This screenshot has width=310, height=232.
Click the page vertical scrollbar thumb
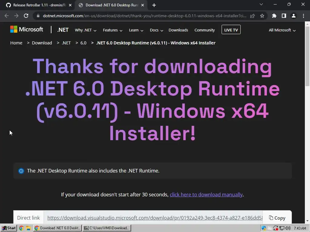pyautogui.click(x=307, y=56)
